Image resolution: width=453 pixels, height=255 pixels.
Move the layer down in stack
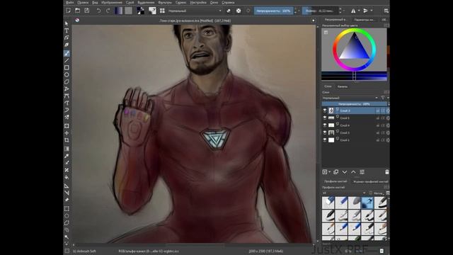(x=345, y=172)
